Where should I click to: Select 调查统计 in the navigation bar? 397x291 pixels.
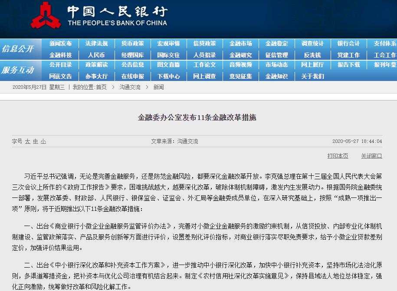[312, 43]
